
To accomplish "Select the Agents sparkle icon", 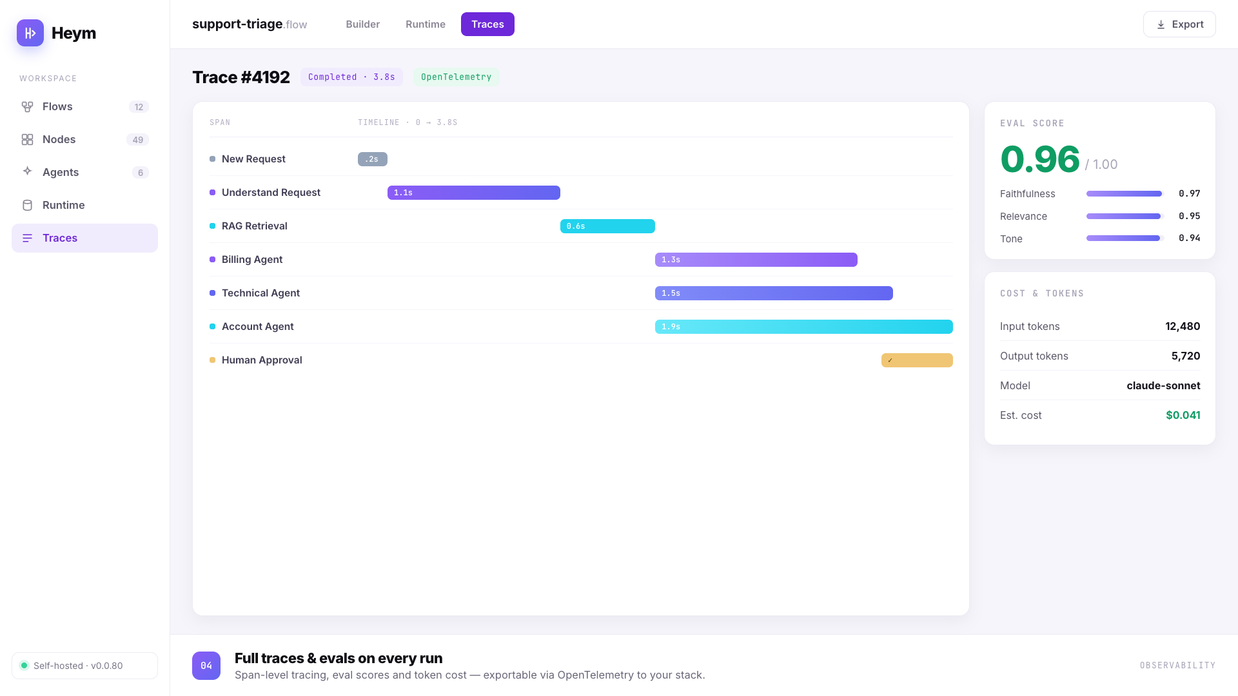I will tap(27, 171).
